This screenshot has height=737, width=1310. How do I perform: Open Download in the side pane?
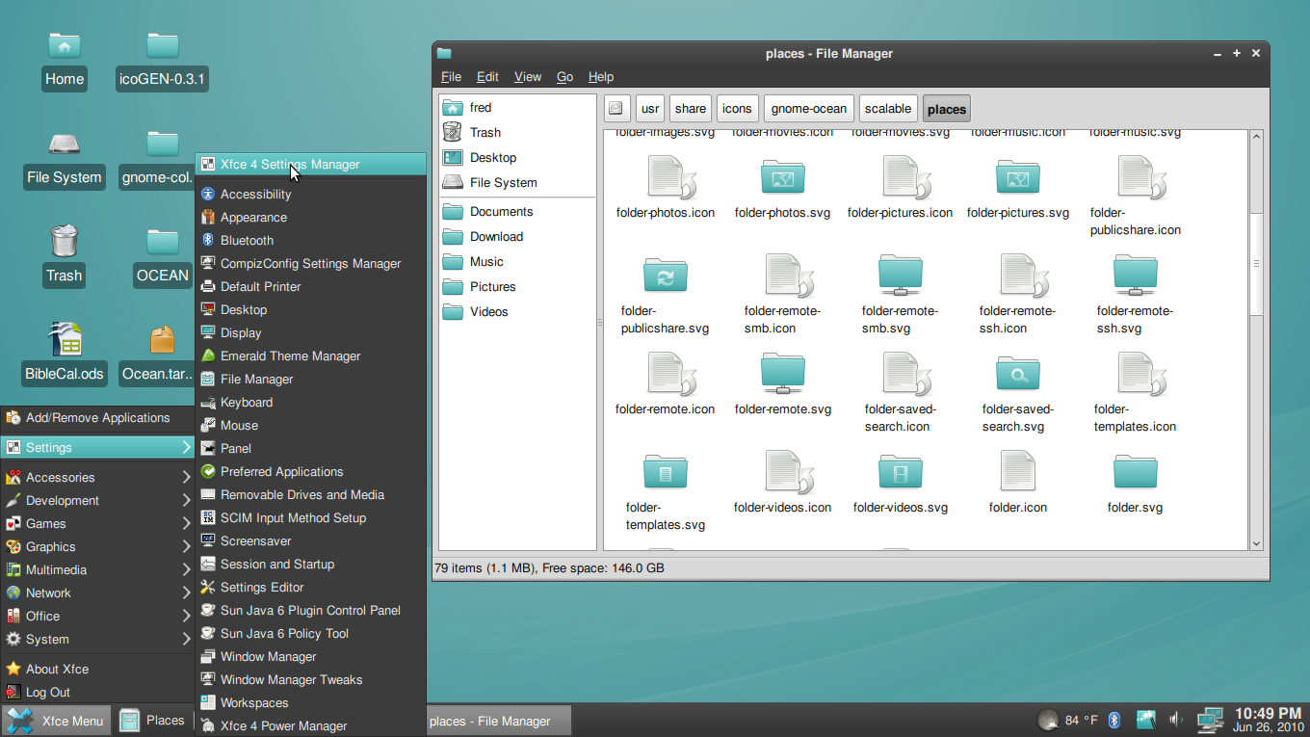coord(517,237)
